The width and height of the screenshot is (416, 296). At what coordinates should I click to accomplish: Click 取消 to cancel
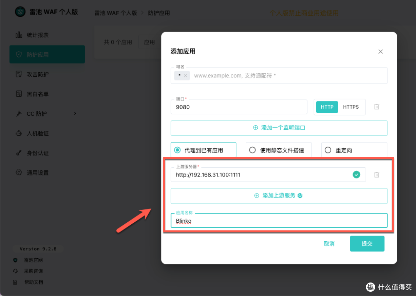pos(329,244)
